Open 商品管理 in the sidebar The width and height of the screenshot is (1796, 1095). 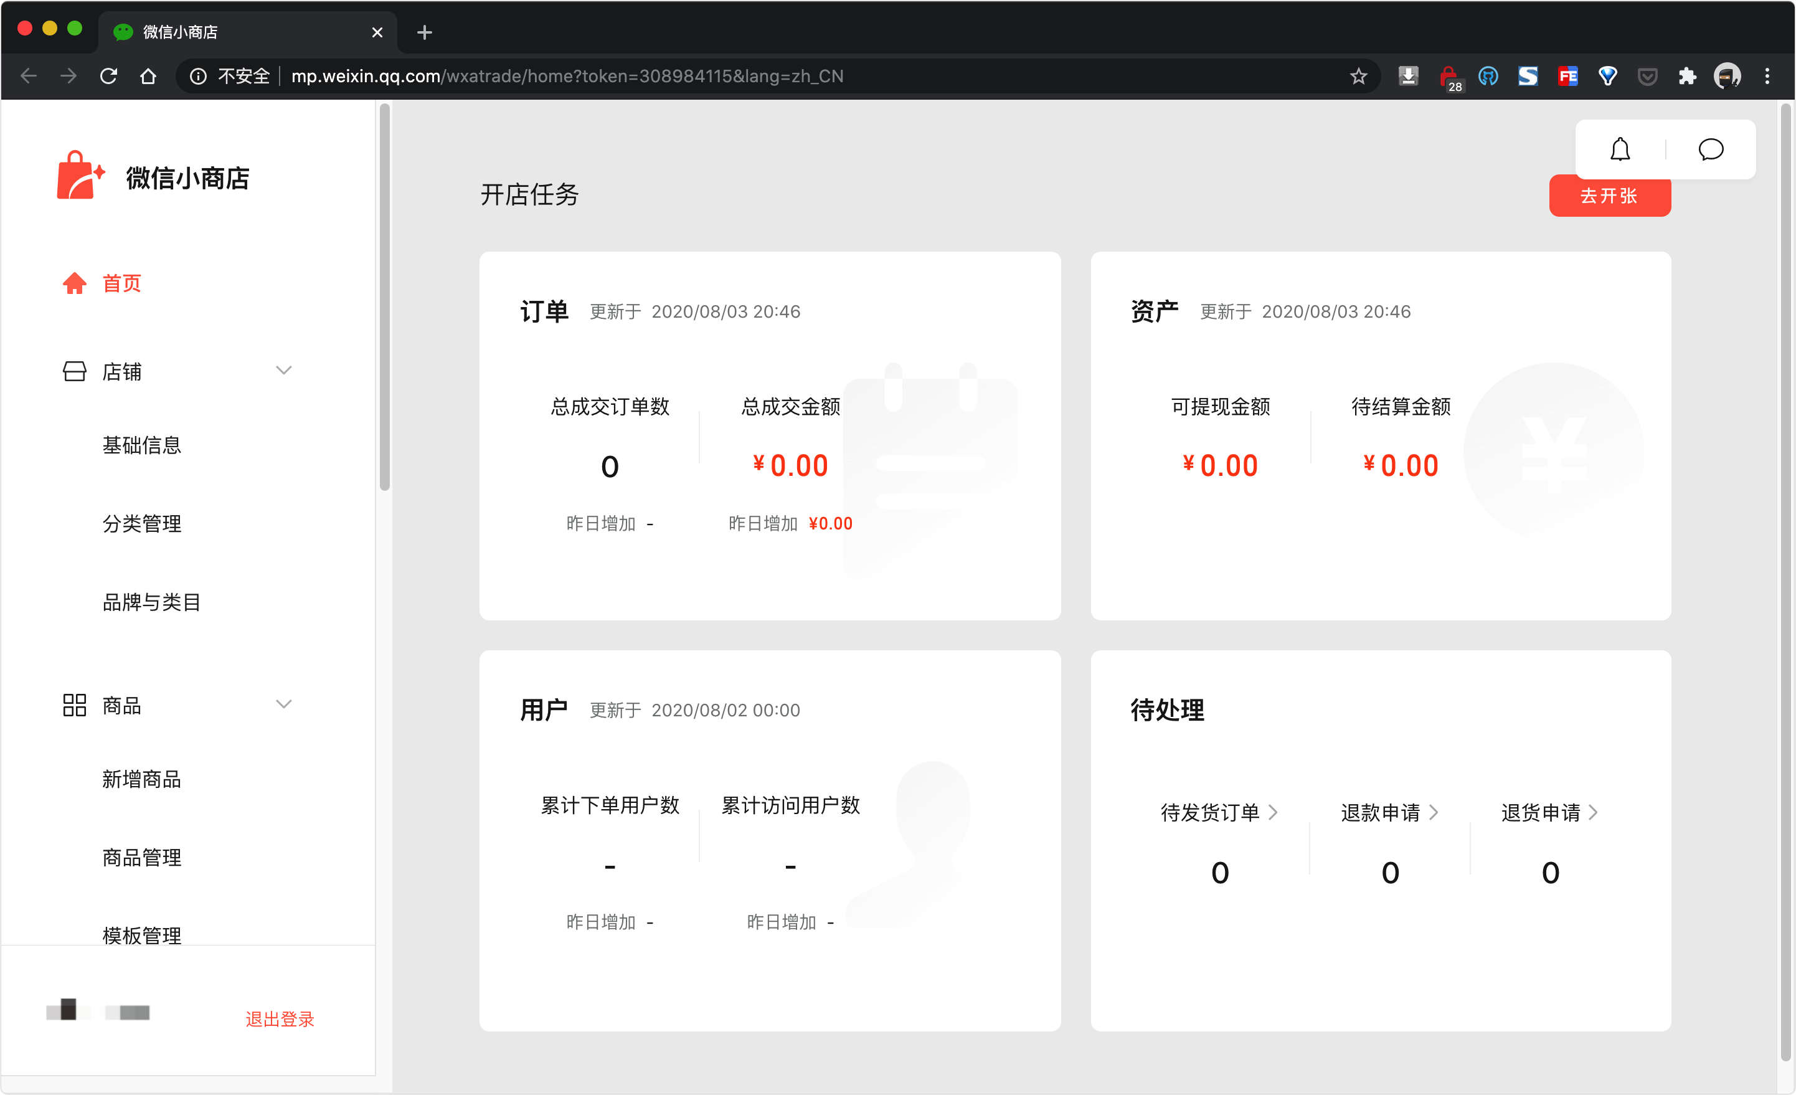pos(141,857)
